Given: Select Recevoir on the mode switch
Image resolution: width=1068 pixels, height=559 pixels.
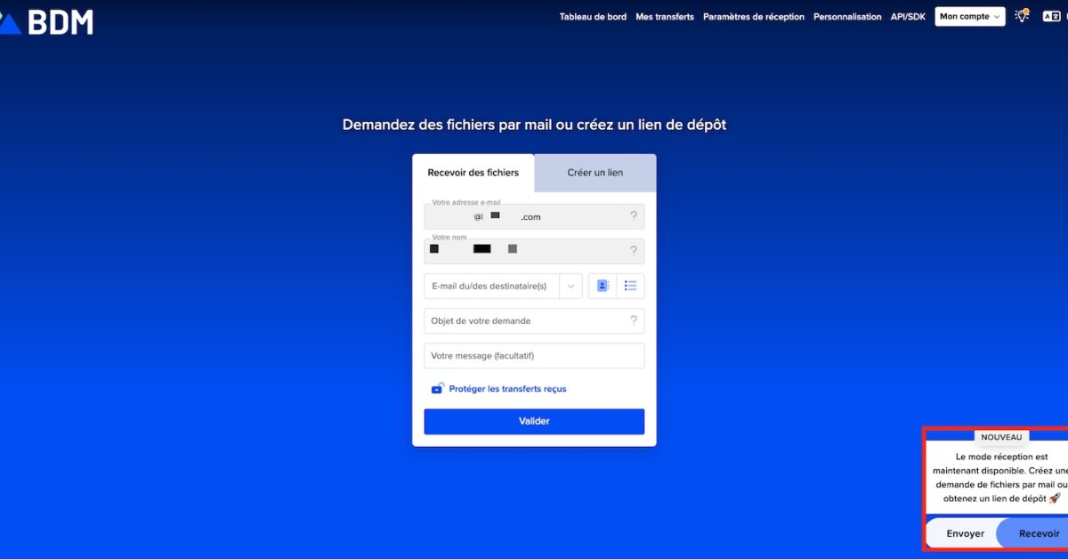Looking at the screenshot, I should point(1040,533).
